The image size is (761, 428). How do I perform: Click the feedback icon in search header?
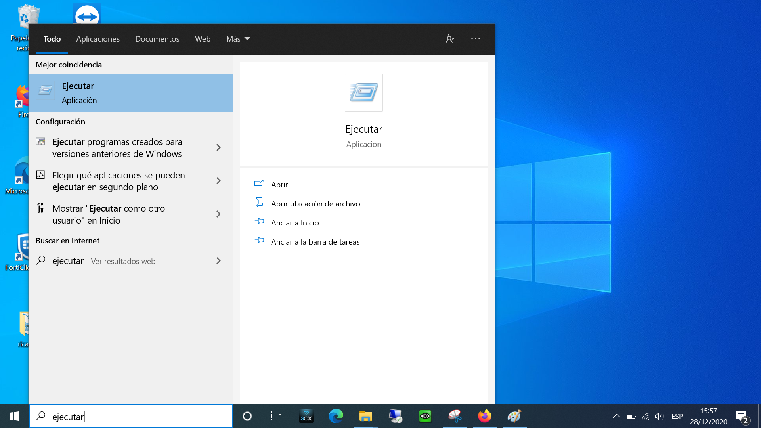coord(451,38)
